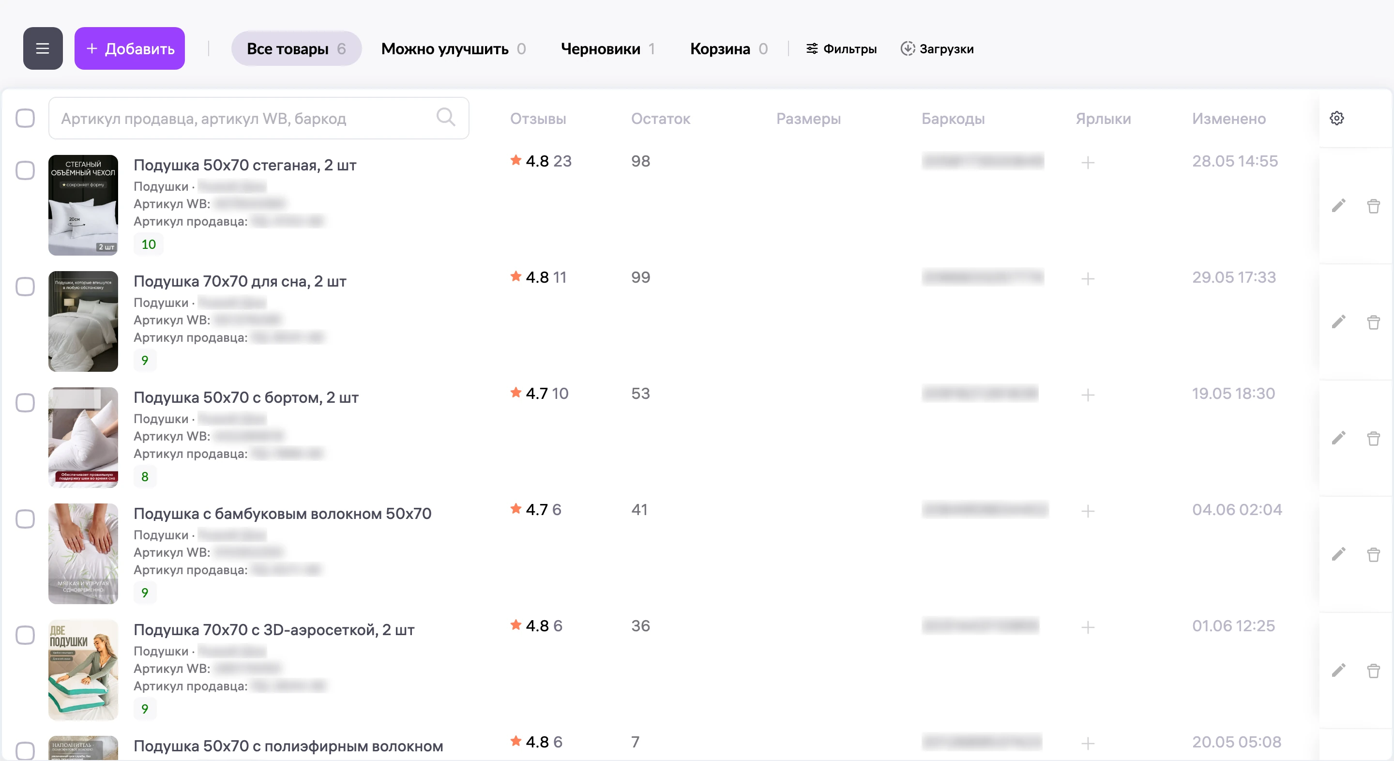
Task: Open the Корзина tab
Action: point(728,49)
